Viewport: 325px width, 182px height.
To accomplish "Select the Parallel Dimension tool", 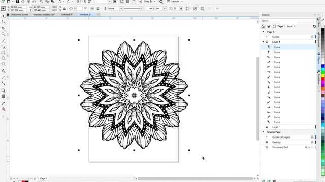I will click(x=3, y=78).
